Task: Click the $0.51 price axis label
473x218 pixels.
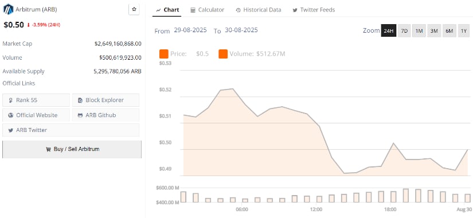Action: pos(165,116)
